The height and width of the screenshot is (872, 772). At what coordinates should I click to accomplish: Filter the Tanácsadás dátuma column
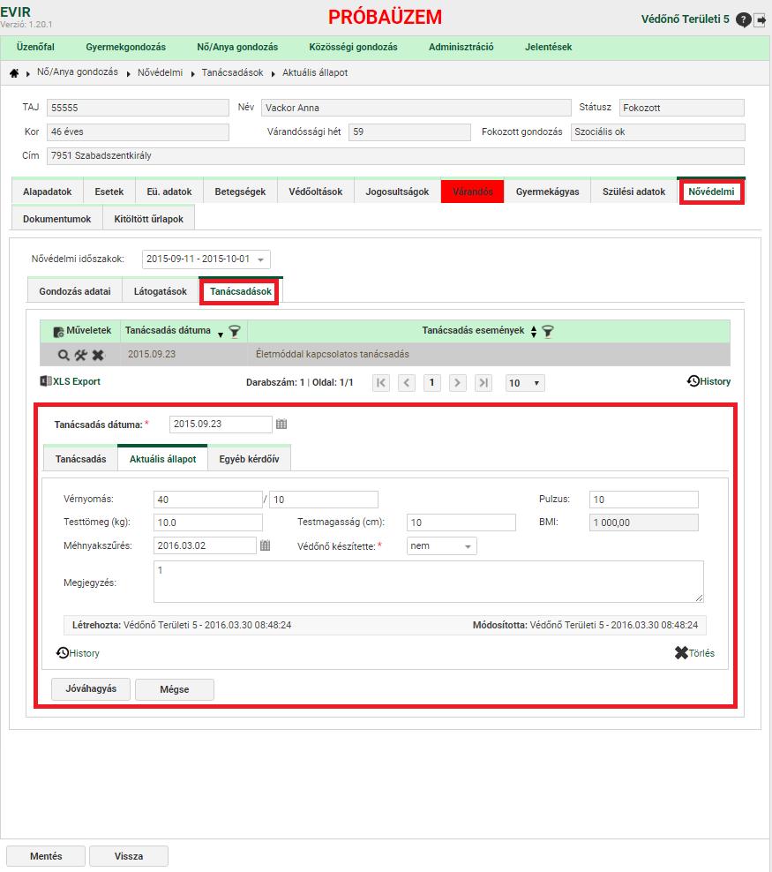click(235, 332)
